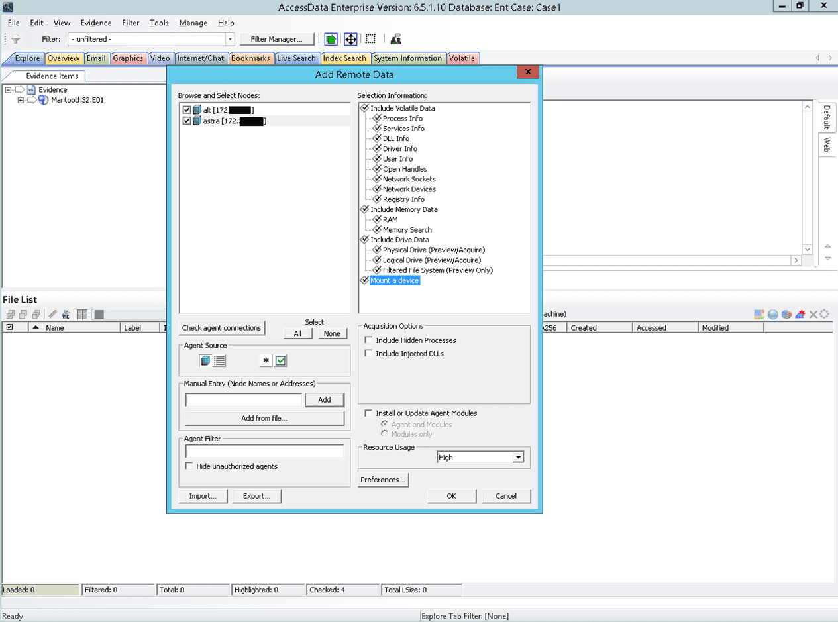Click the tab strip scroll-left arrow
This screenshot has width=838, height=622.
(x=817, y=58)
